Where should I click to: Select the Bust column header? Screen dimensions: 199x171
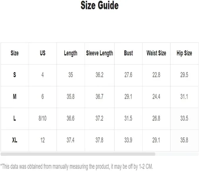[128, 53]
